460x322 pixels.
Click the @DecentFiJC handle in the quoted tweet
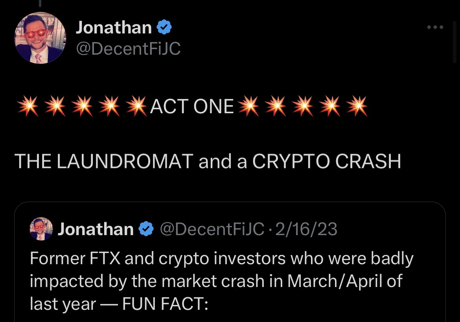click(212, 229)
